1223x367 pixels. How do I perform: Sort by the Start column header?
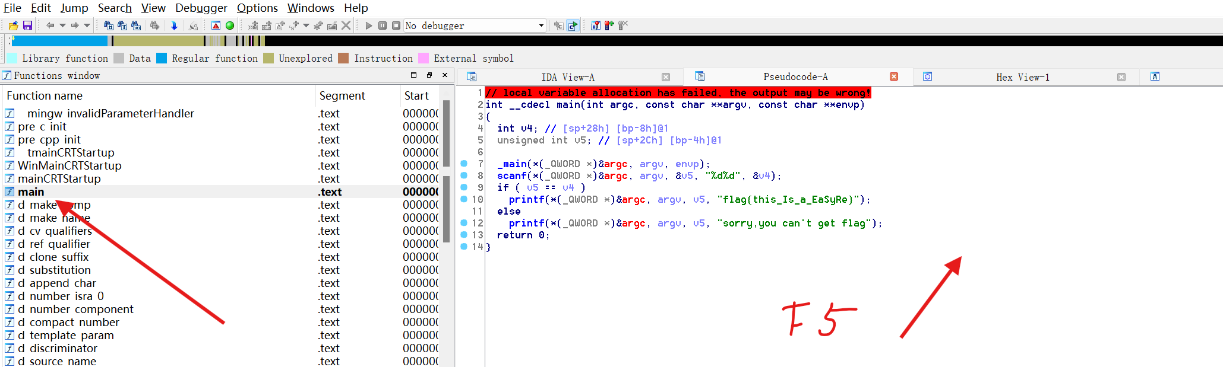tap(420, 95)
